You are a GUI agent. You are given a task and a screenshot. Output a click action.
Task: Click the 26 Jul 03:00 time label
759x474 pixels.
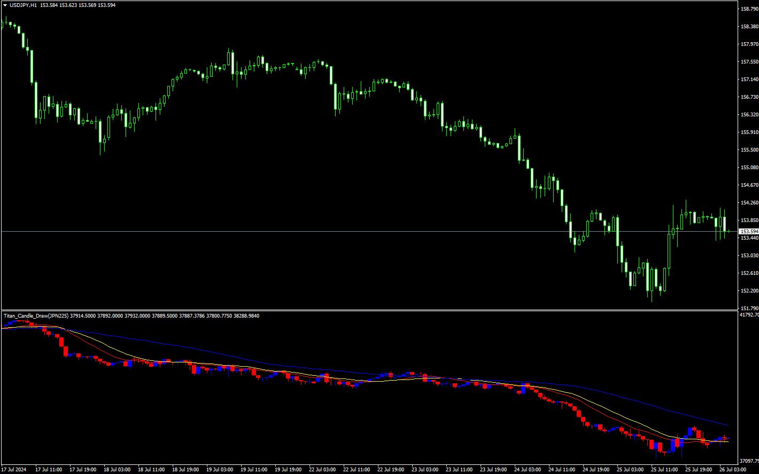[732, 469]
